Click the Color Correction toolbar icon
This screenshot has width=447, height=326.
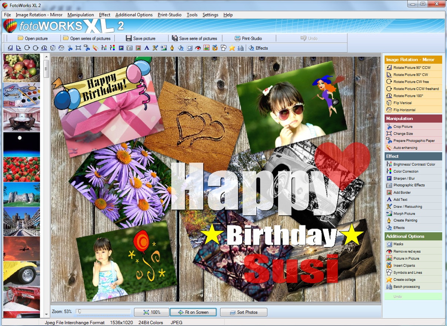coord(112,48)
